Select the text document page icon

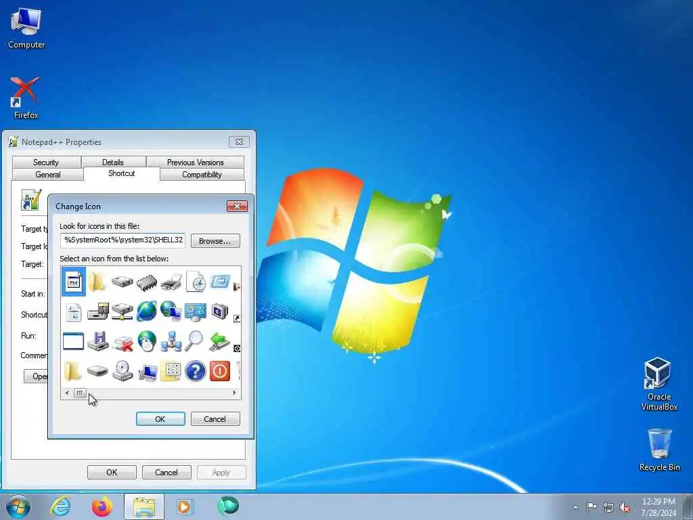point(73,312)
